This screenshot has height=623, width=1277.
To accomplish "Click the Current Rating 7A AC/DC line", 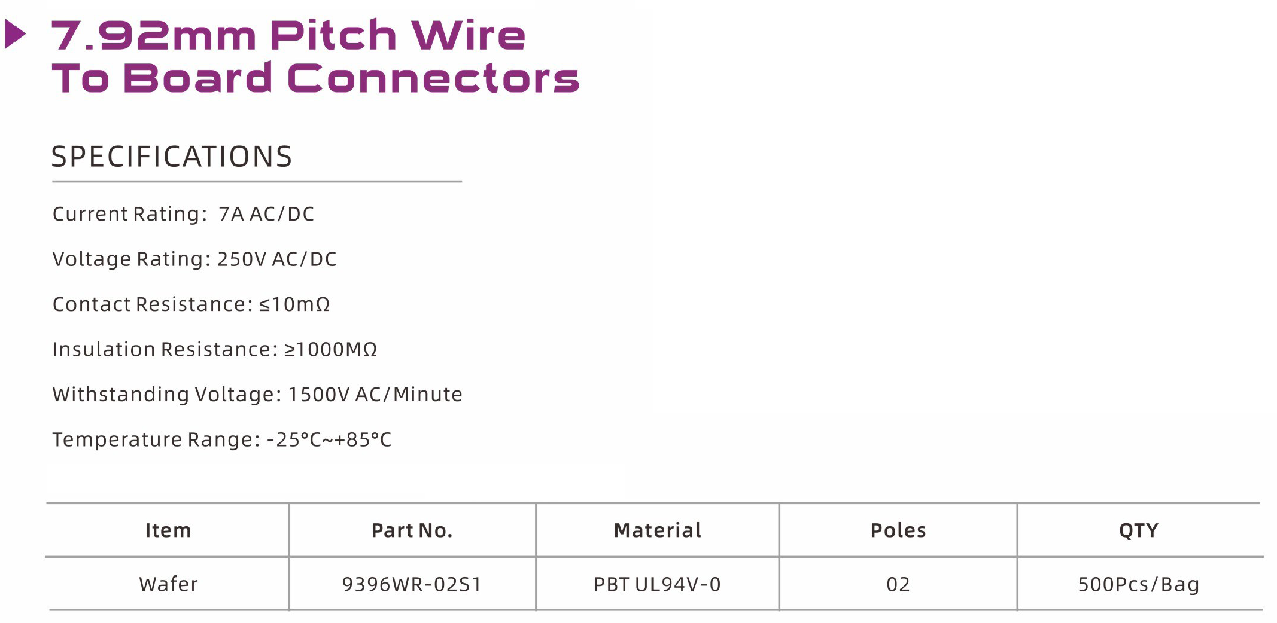I will click(183, 214).
